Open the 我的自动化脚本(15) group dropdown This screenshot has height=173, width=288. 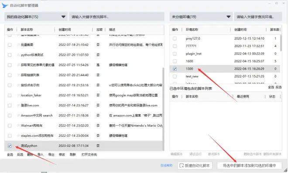point(36,17)
